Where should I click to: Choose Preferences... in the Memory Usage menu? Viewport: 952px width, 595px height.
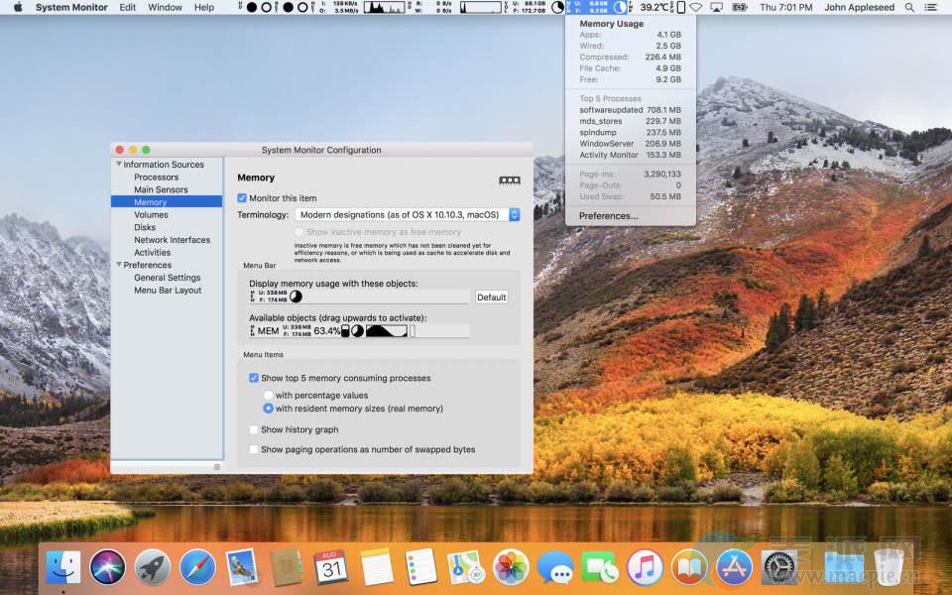608,215
